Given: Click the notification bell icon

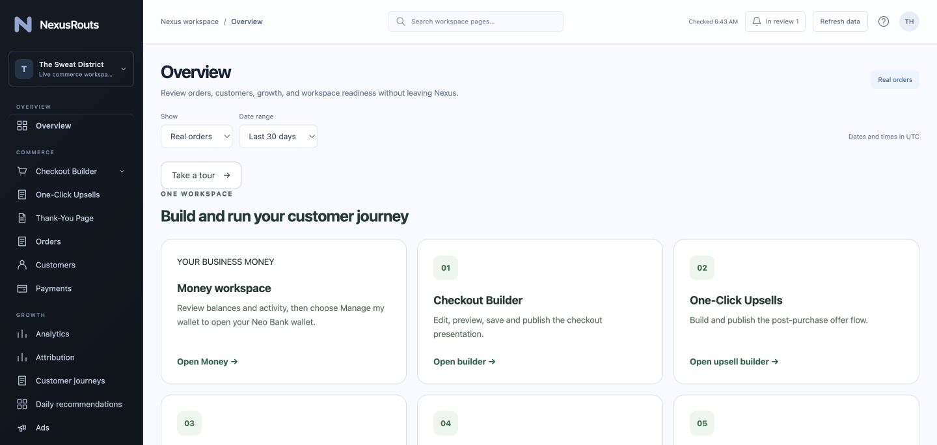Looking at the screenshot, I should [x=757, y=21].
